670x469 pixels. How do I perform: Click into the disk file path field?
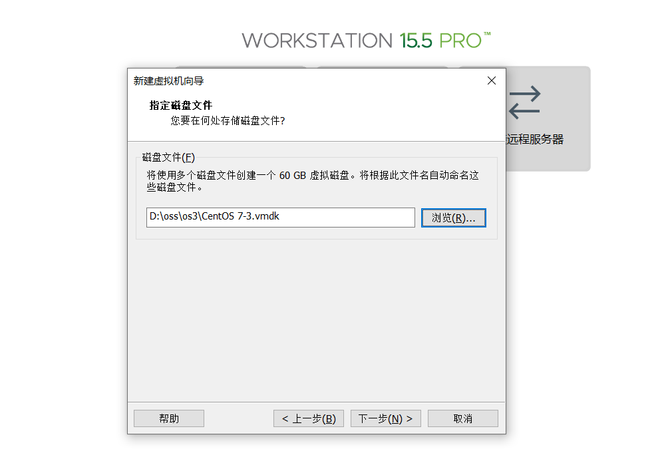(x=280, y=218)
